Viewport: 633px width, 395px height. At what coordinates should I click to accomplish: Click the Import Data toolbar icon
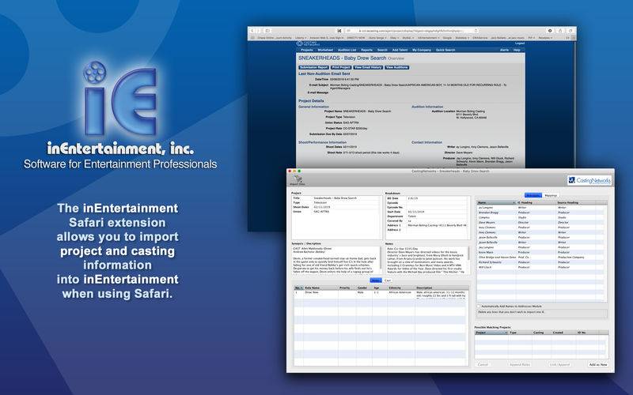[298, 180]
